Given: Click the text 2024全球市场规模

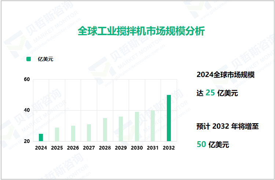Looking at the screenshot, I should 225,75.
